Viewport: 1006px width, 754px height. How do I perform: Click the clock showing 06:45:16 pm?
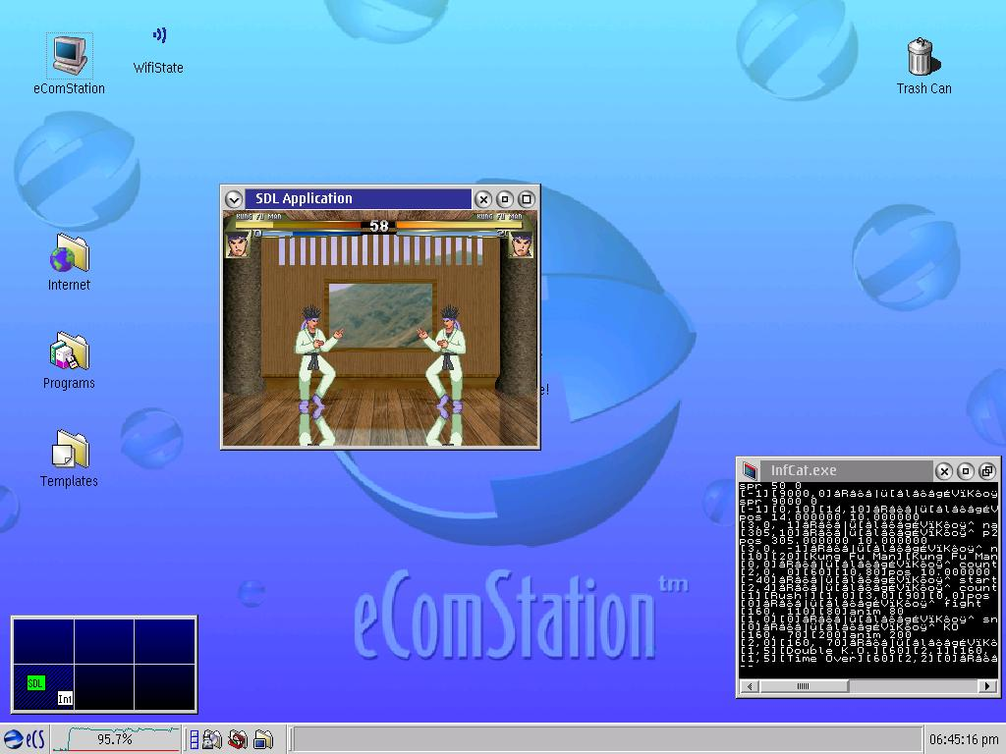(x=964, y=739)
